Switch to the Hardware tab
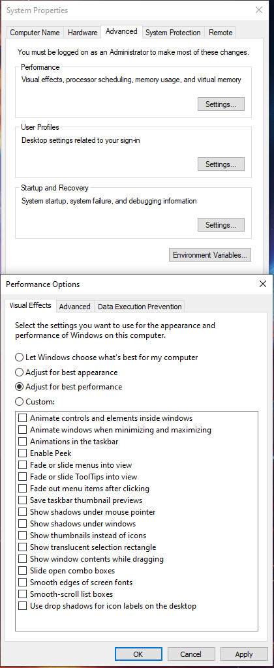This screenshot has height=668, width=274. click(x=83, y=33)
